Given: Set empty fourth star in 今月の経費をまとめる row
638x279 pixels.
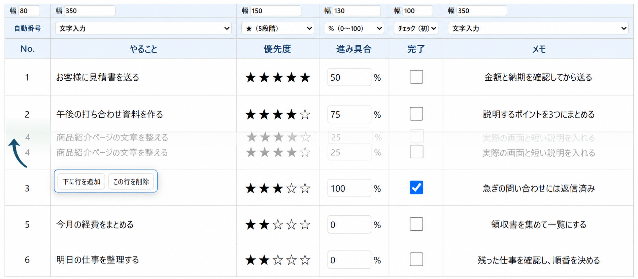Looking at the screenshot, I should pos(291,225).
